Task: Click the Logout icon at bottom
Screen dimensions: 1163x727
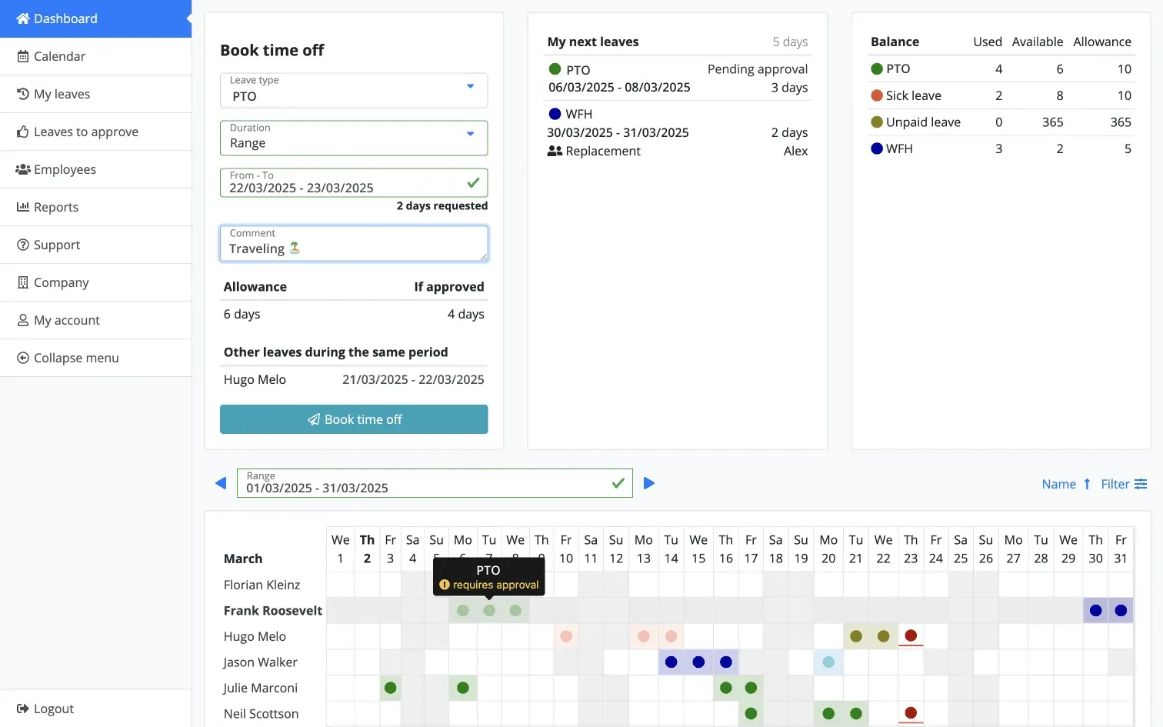Action: (x=22, y=709)
